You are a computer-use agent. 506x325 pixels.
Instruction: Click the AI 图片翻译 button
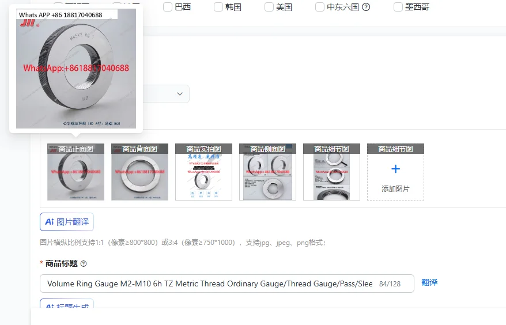pos(67,222)
